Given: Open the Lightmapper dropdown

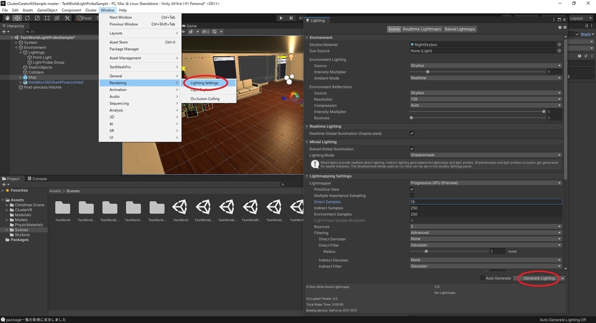Looking at the screenshot, I should [x=485, y=183].
